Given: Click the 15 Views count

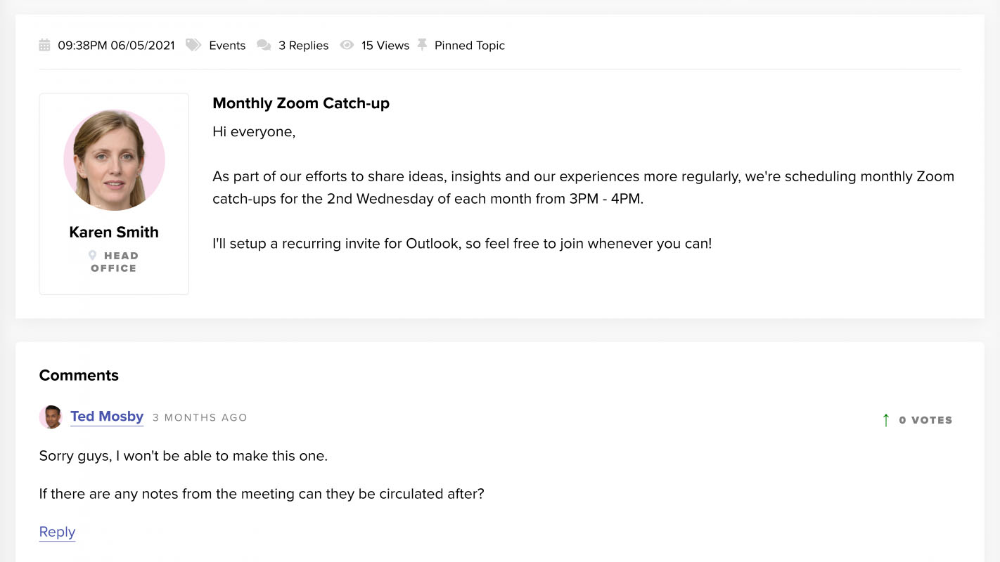Looking at the screenshot, I should 385,46.
